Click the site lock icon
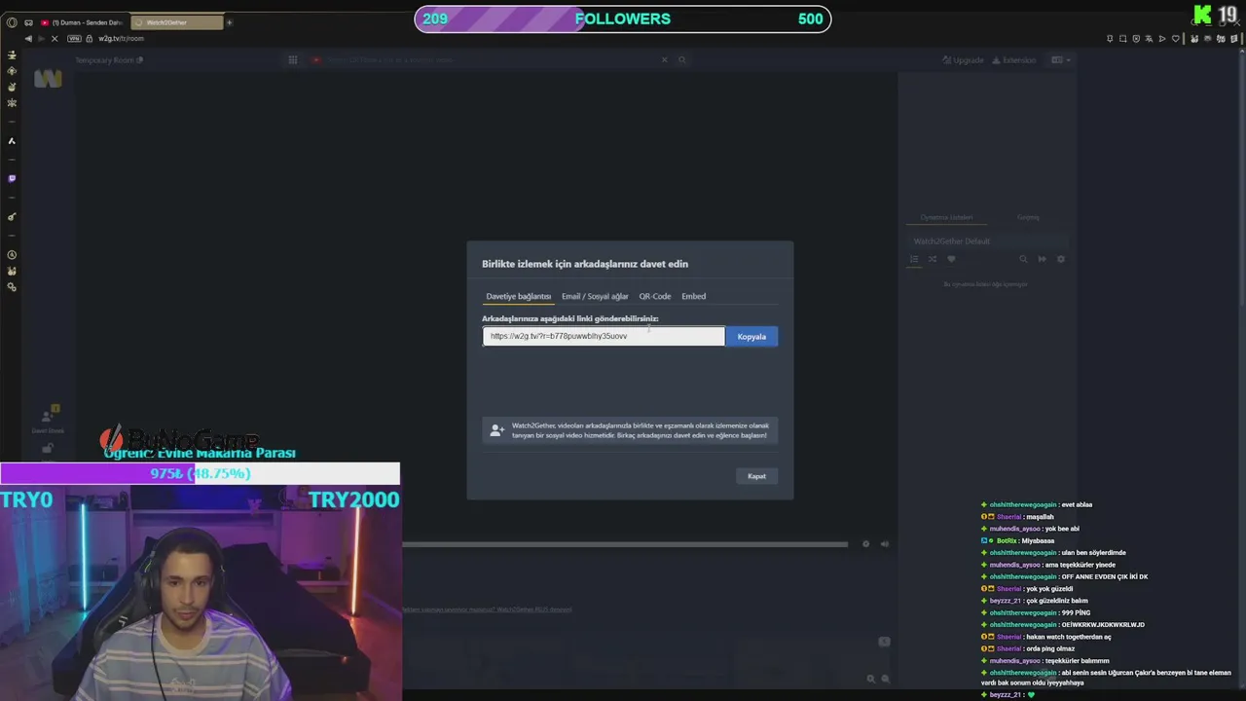The width and height of the screenshot is (1246, 701). tap(90, 39)
